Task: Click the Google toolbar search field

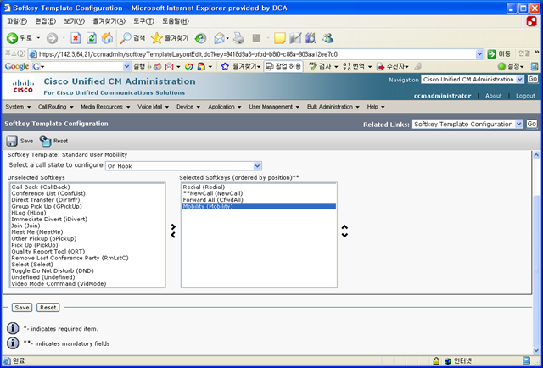Action: tap(81, 66)
